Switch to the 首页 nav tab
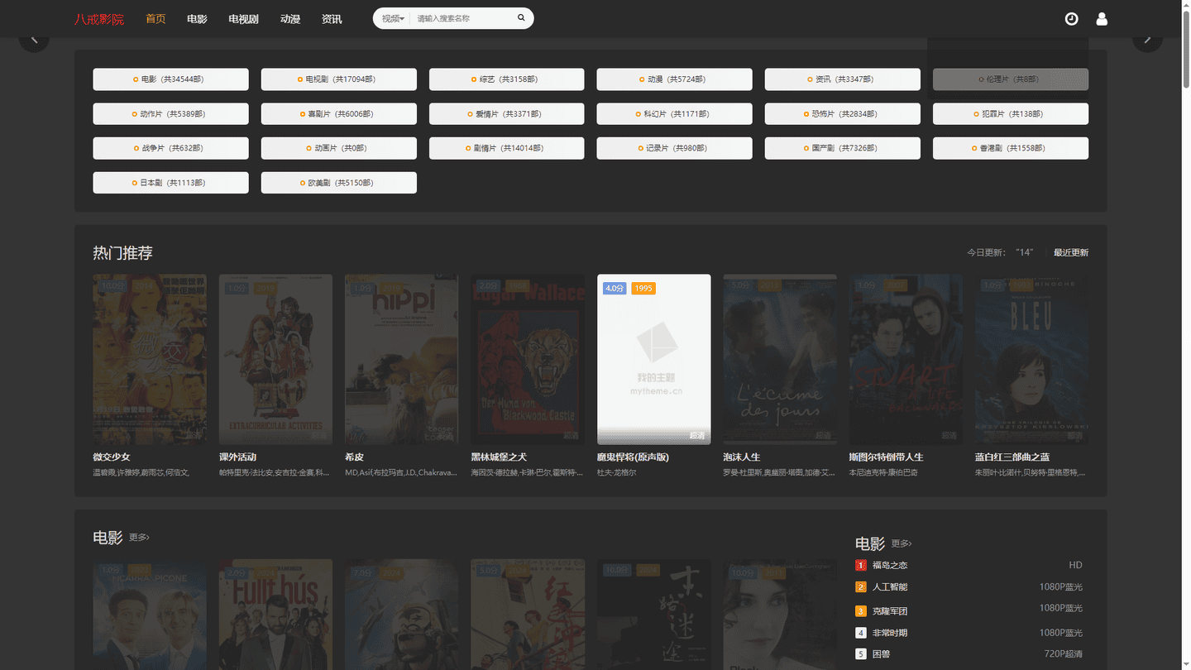Viewport: 1191px width, 670px height. 155,18
